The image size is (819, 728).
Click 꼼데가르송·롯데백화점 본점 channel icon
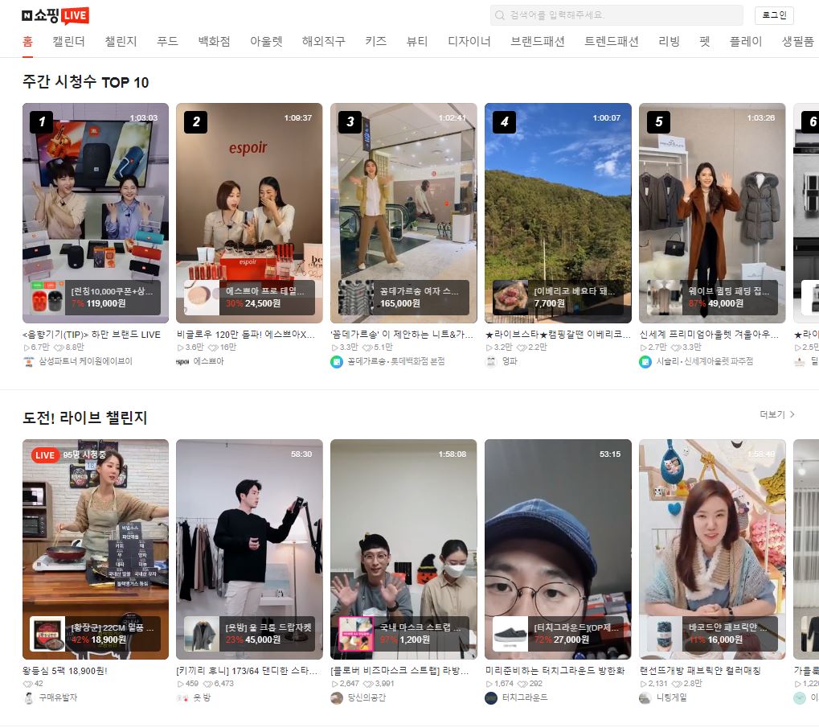point(337,362)
